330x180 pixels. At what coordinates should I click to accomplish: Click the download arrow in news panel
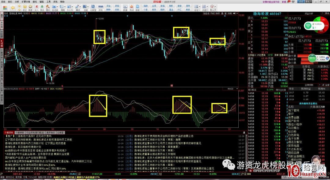[244, 133]
